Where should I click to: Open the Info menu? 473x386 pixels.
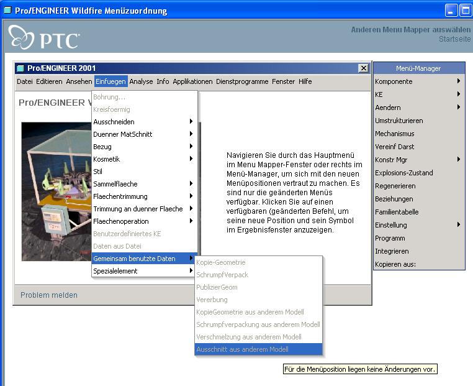click(x=163, y=81)
